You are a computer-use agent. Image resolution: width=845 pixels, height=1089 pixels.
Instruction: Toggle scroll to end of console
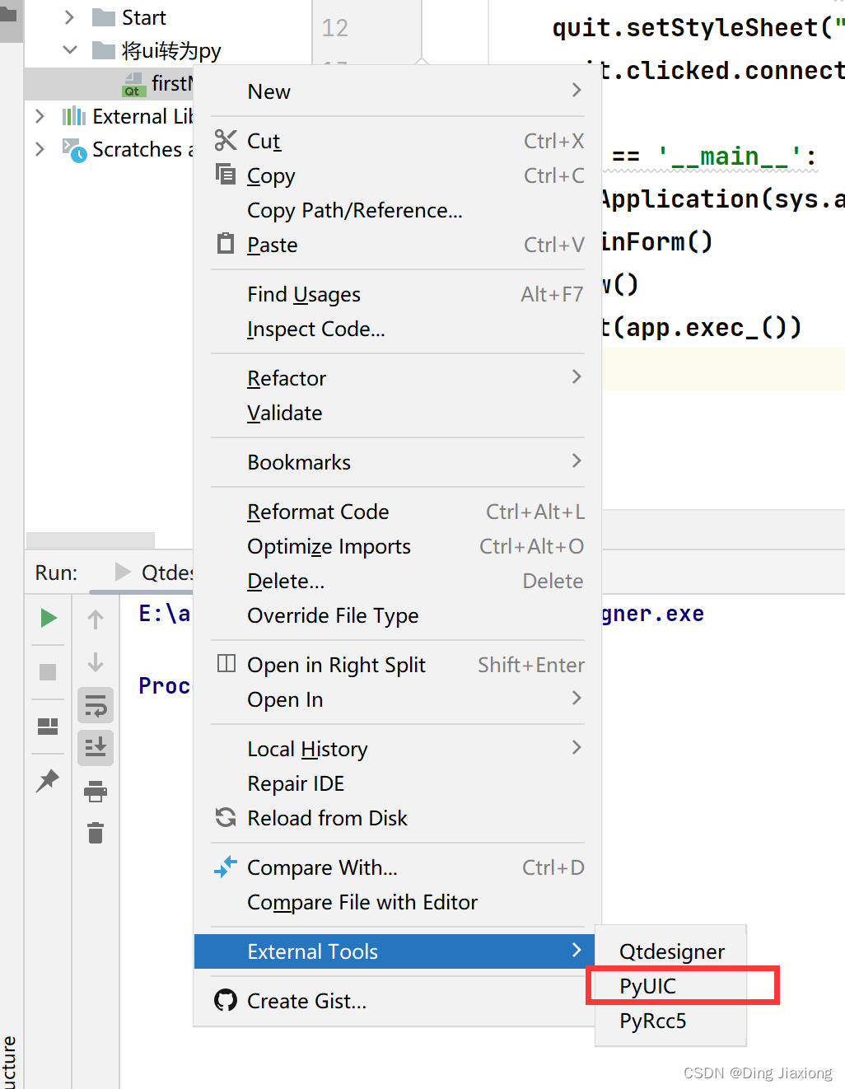pos(96,747)
